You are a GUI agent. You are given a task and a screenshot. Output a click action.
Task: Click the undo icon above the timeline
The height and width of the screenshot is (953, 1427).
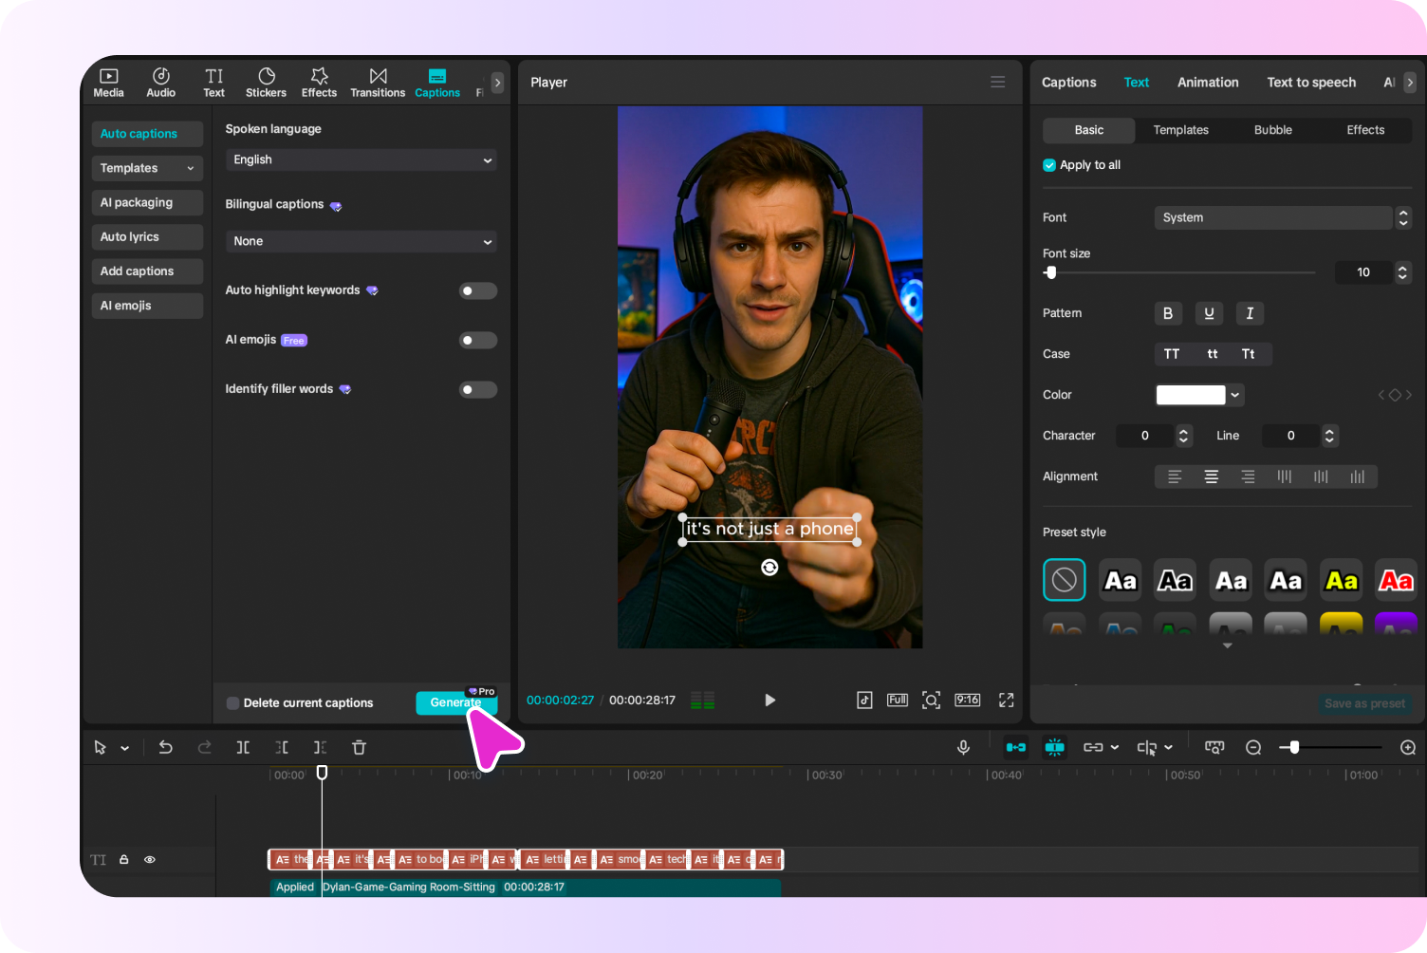(165, 747)
